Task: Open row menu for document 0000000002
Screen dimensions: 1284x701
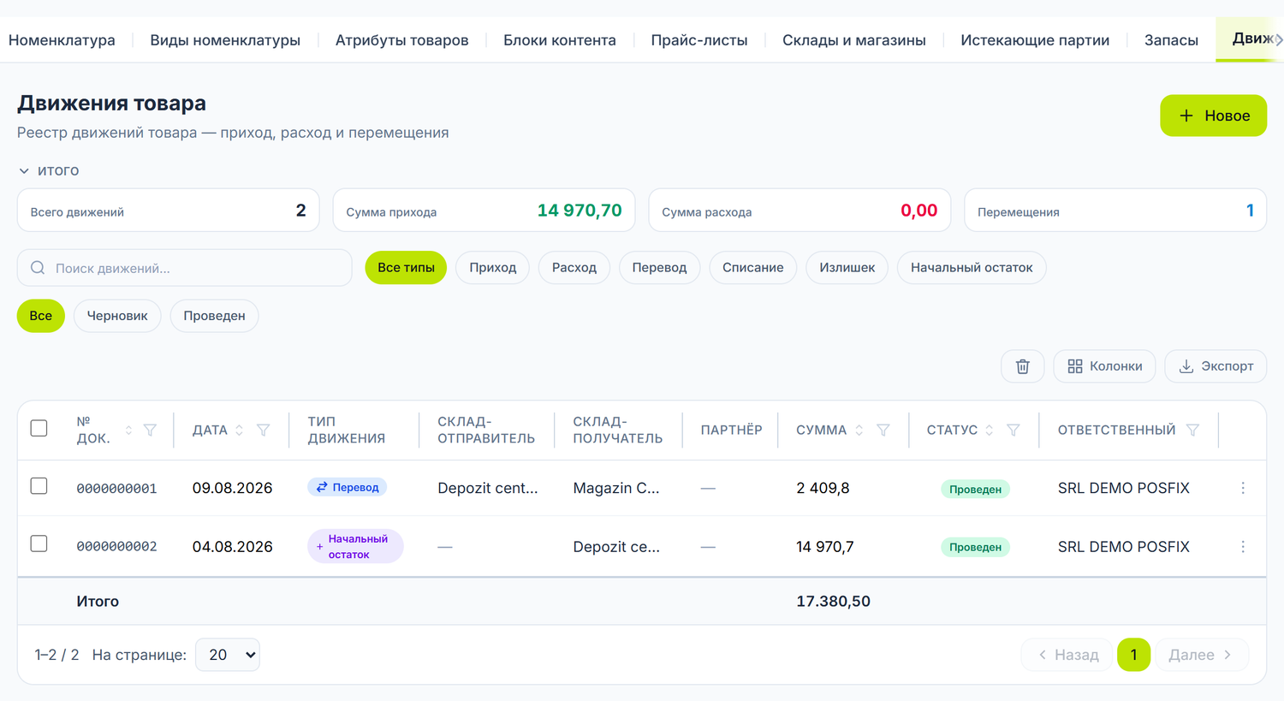Action: pyautogui.click(x=1243, y=546)
